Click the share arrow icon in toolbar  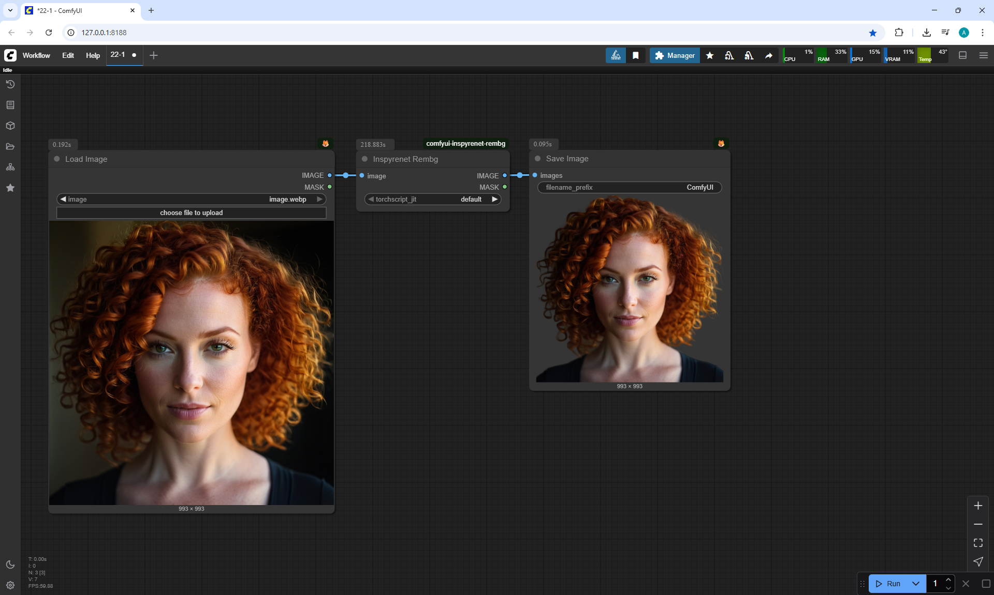[x=769, y=55]
